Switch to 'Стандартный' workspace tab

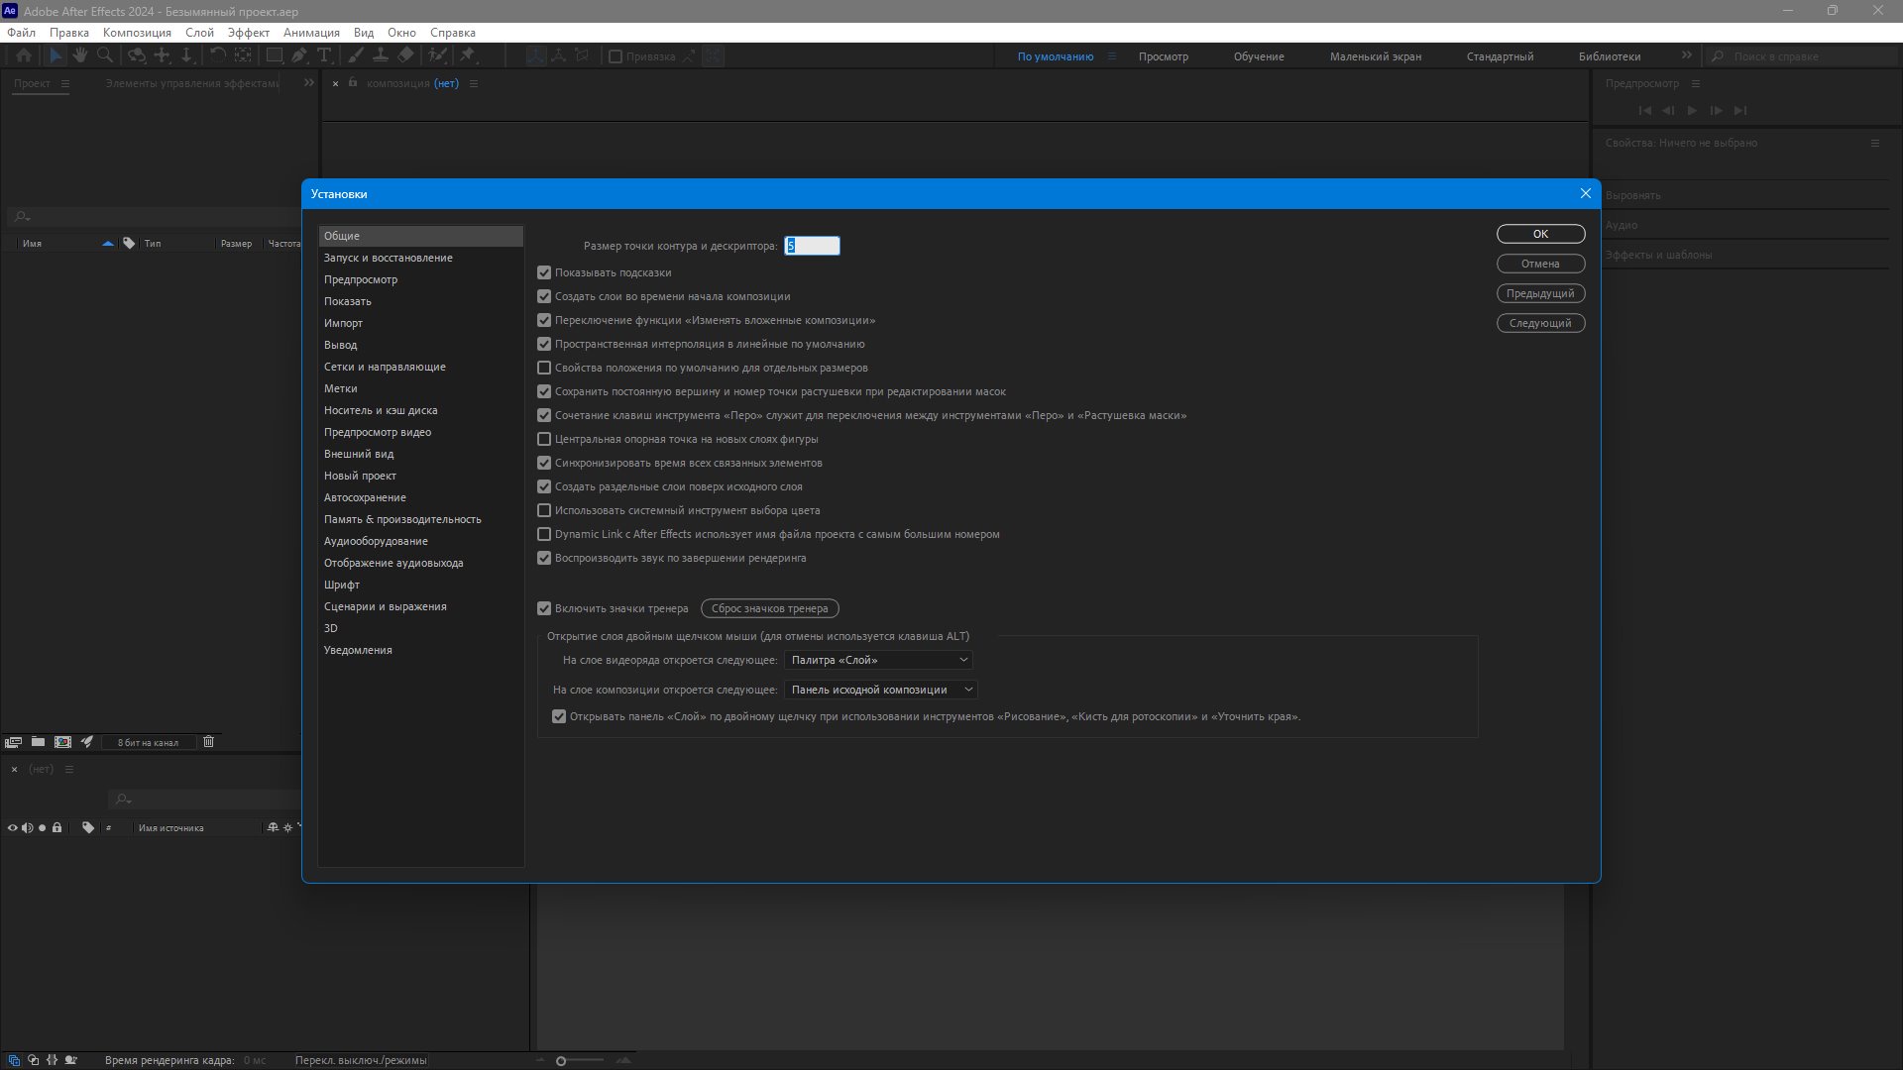point(1500,56)
